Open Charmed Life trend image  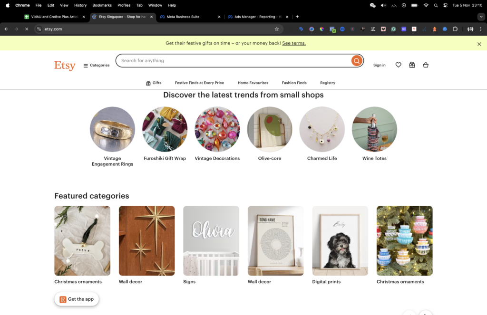click(x=322, y=129)
